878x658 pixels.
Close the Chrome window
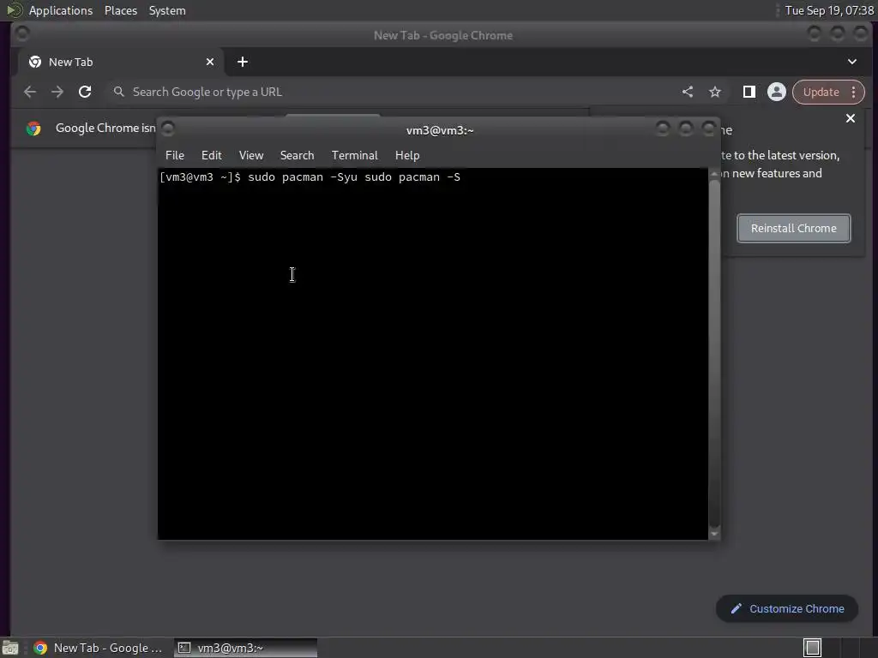tap(861, 34)
